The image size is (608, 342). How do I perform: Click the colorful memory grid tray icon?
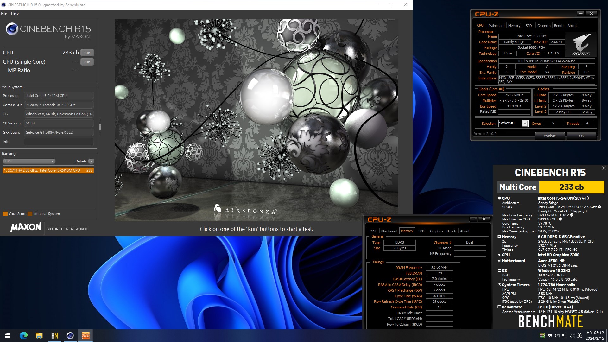tap(542, 336)
